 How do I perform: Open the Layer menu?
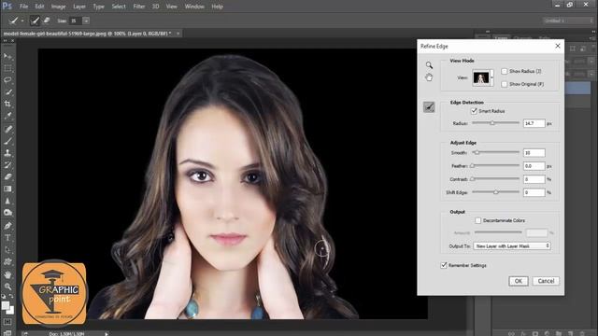click(79, 7)
